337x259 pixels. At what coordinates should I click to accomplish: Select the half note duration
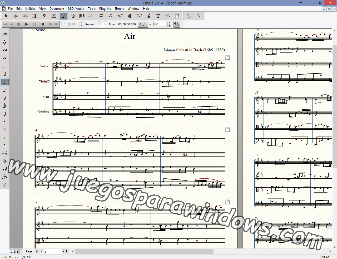pyautogui.click(x=5, y=66)
